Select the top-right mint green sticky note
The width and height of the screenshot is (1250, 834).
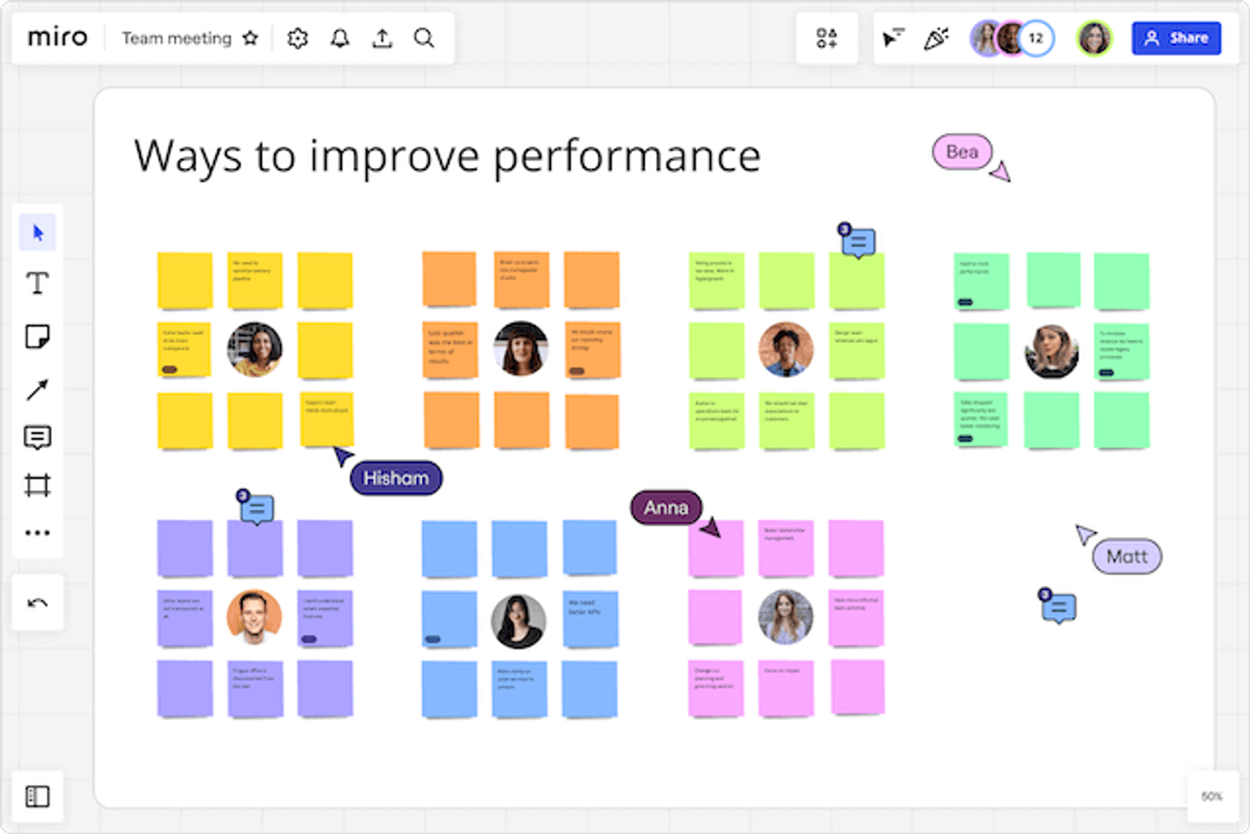pyautogui.click(x=1122, y=281)
